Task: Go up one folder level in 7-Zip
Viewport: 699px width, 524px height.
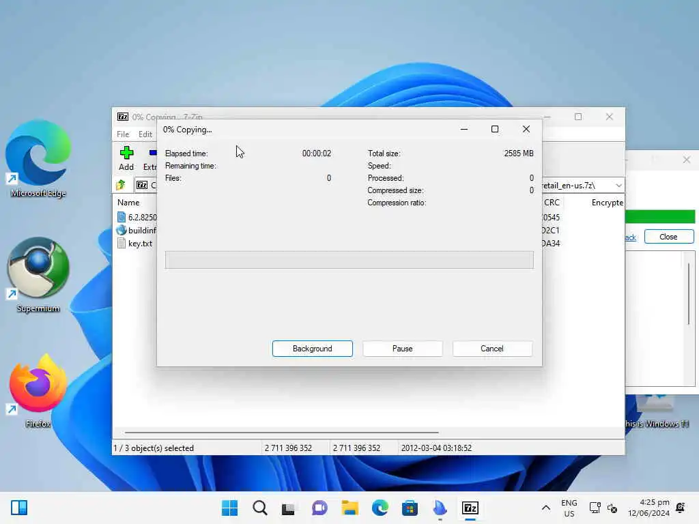Action: [x=120, y=184]
